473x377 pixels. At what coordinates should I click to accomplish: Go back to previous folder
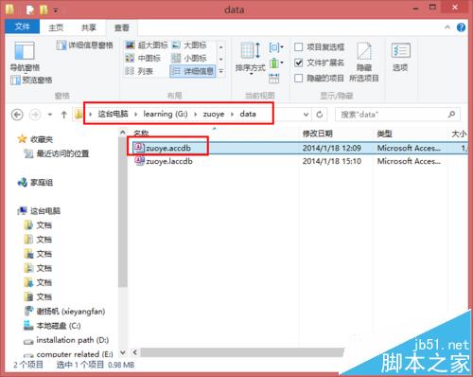click(x=17, y=115)
